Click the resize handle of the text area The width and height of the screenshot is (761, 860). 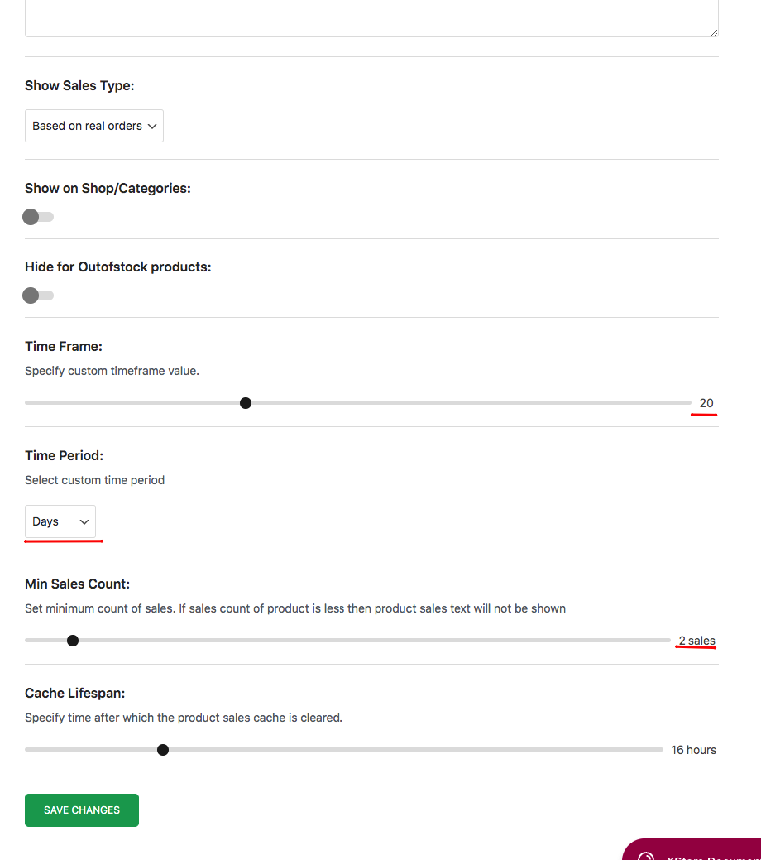point(714,32)
